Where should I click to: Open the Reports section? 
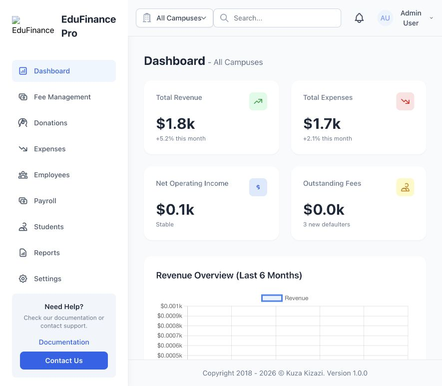(64, 253)
